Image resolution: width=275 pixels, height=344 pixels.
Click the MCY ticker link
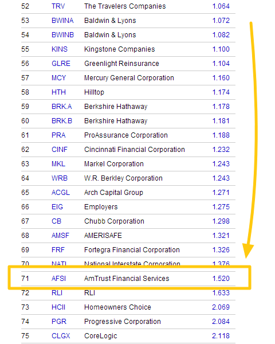[x=58, y=78]
